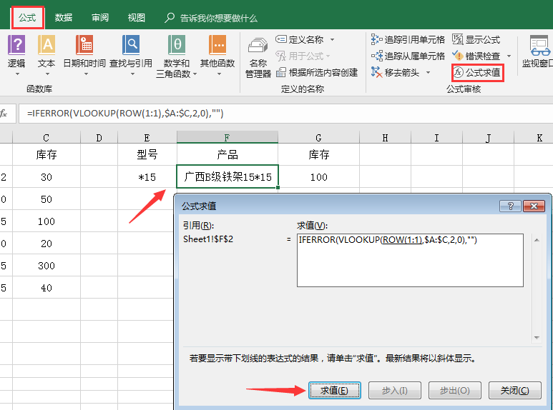Select column G header
The width and height of the screenshot is (553, 410).
pos(318,137)
